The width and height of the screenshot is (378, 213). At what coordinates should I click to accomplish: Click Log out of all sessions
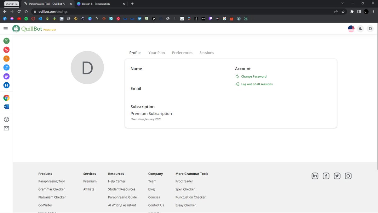(254, 84)
